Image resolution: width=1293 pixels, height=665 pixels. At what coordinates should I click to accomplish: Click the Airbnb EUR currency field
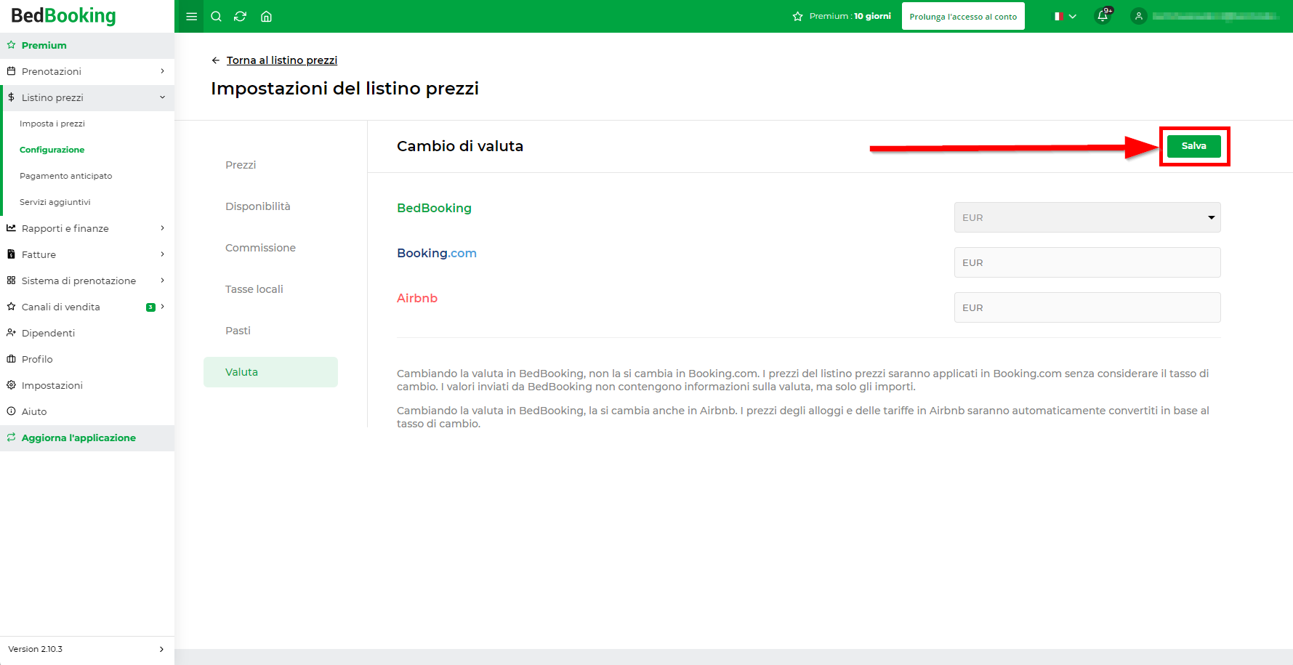tap(1087, 307)
